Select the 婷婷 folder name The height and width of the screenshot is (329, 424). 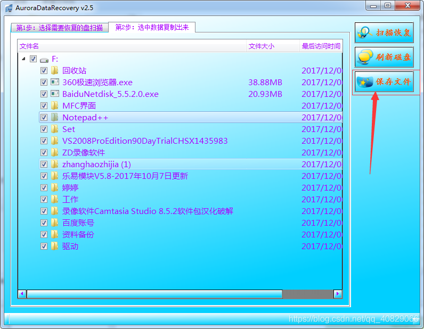point(70,187)
